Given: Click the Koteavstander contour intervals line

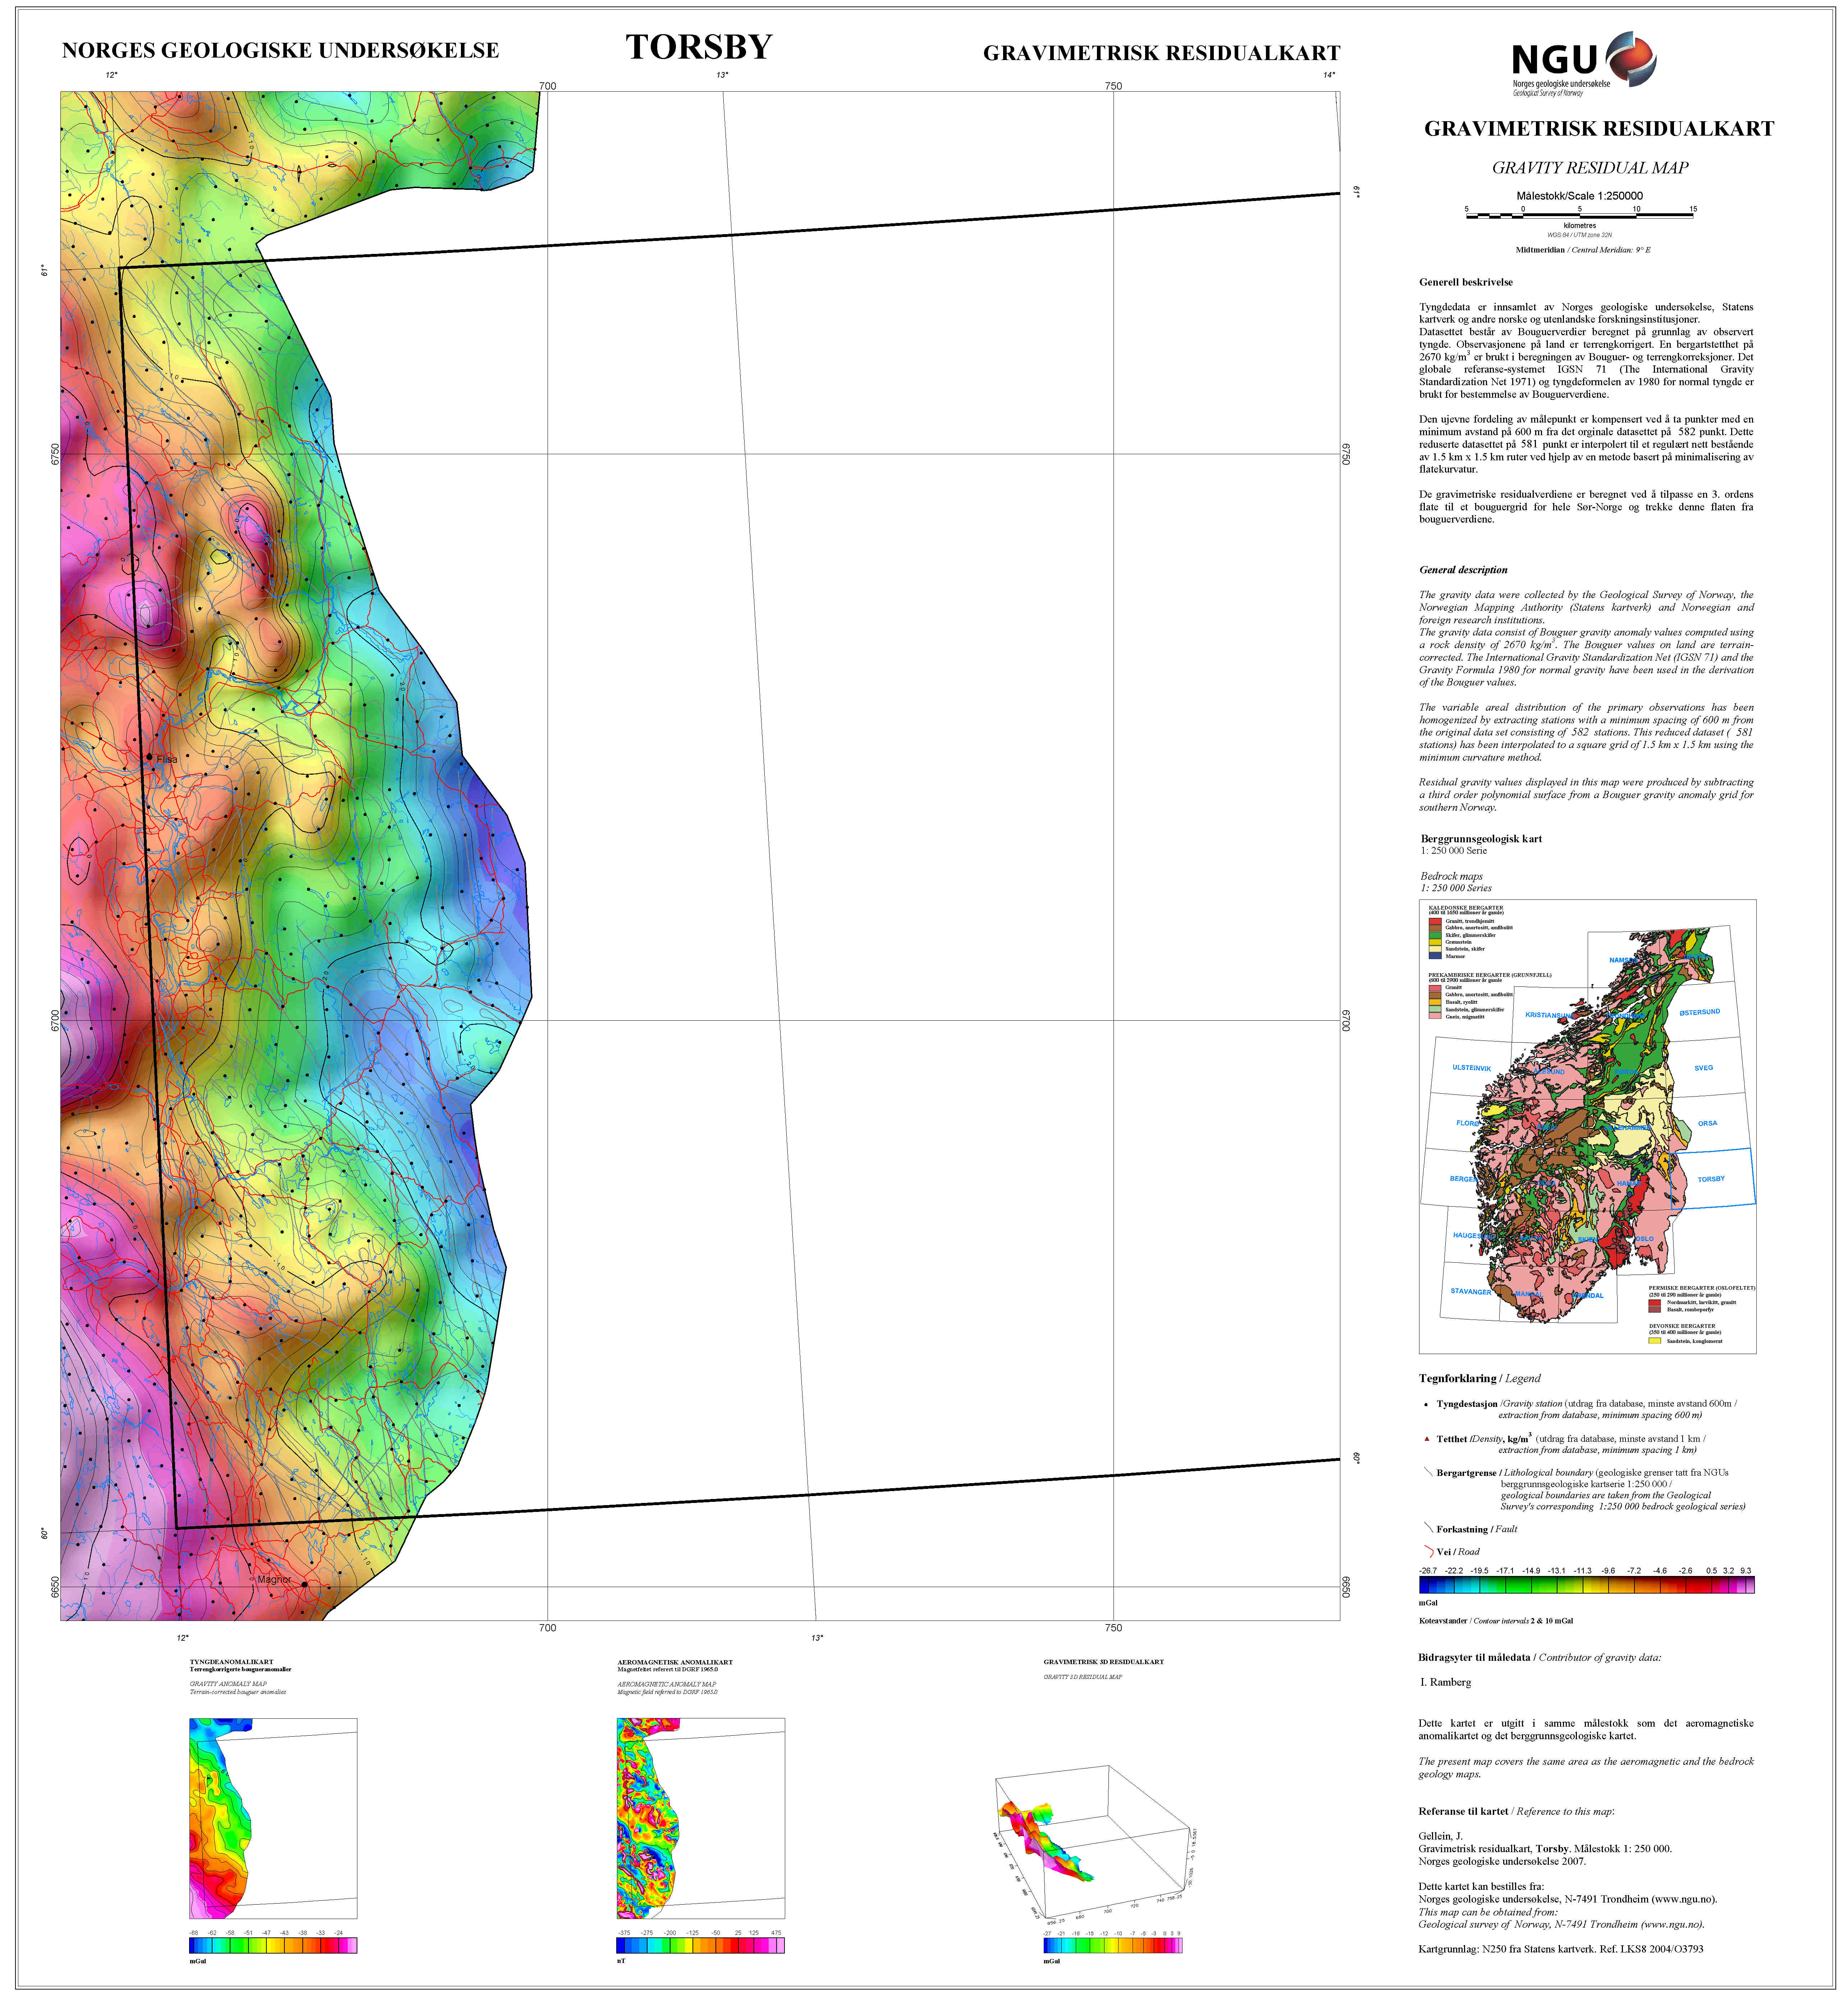Looking at the screenshot, I should (x=1496, y=1621).
